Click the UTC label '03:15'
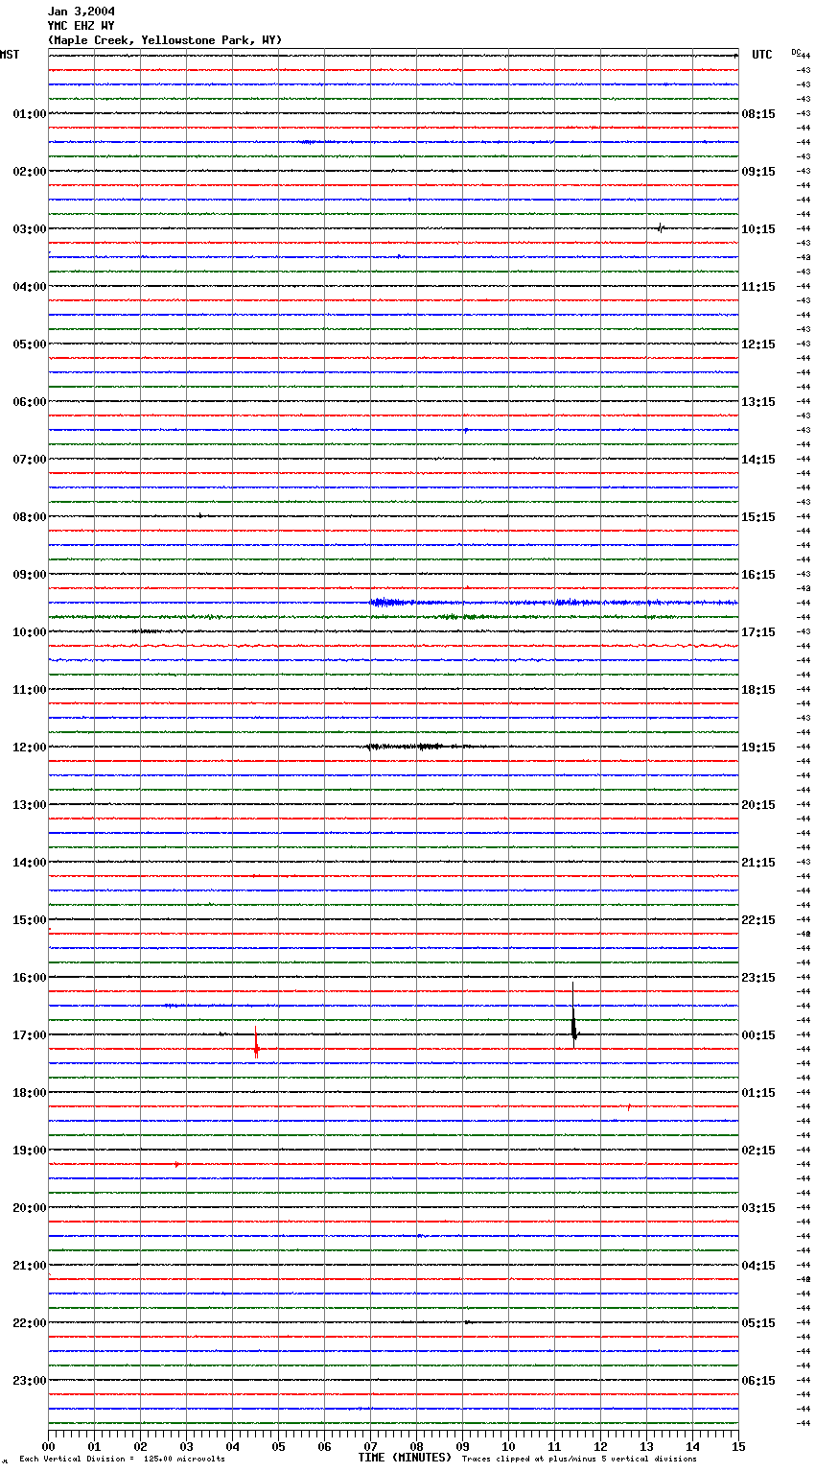This screenshot has width=815, height=1472. click(x=758, y=1208)
